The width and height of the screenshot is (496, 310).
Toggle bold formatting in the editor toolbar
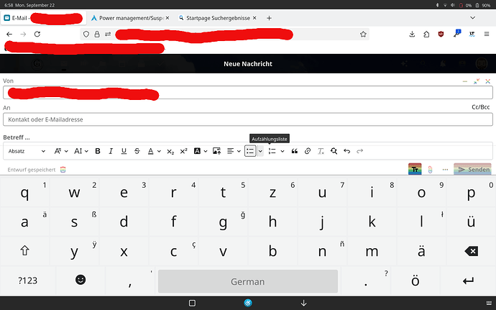[x=98, y=151]
